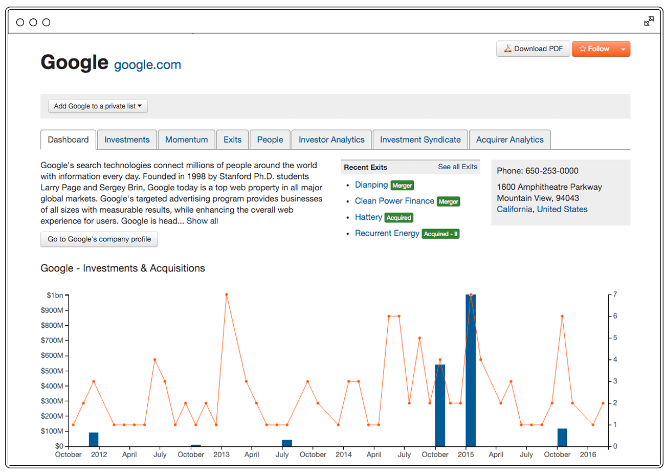Click the google.com link
The image size is (665, 476).
(147, 65)
